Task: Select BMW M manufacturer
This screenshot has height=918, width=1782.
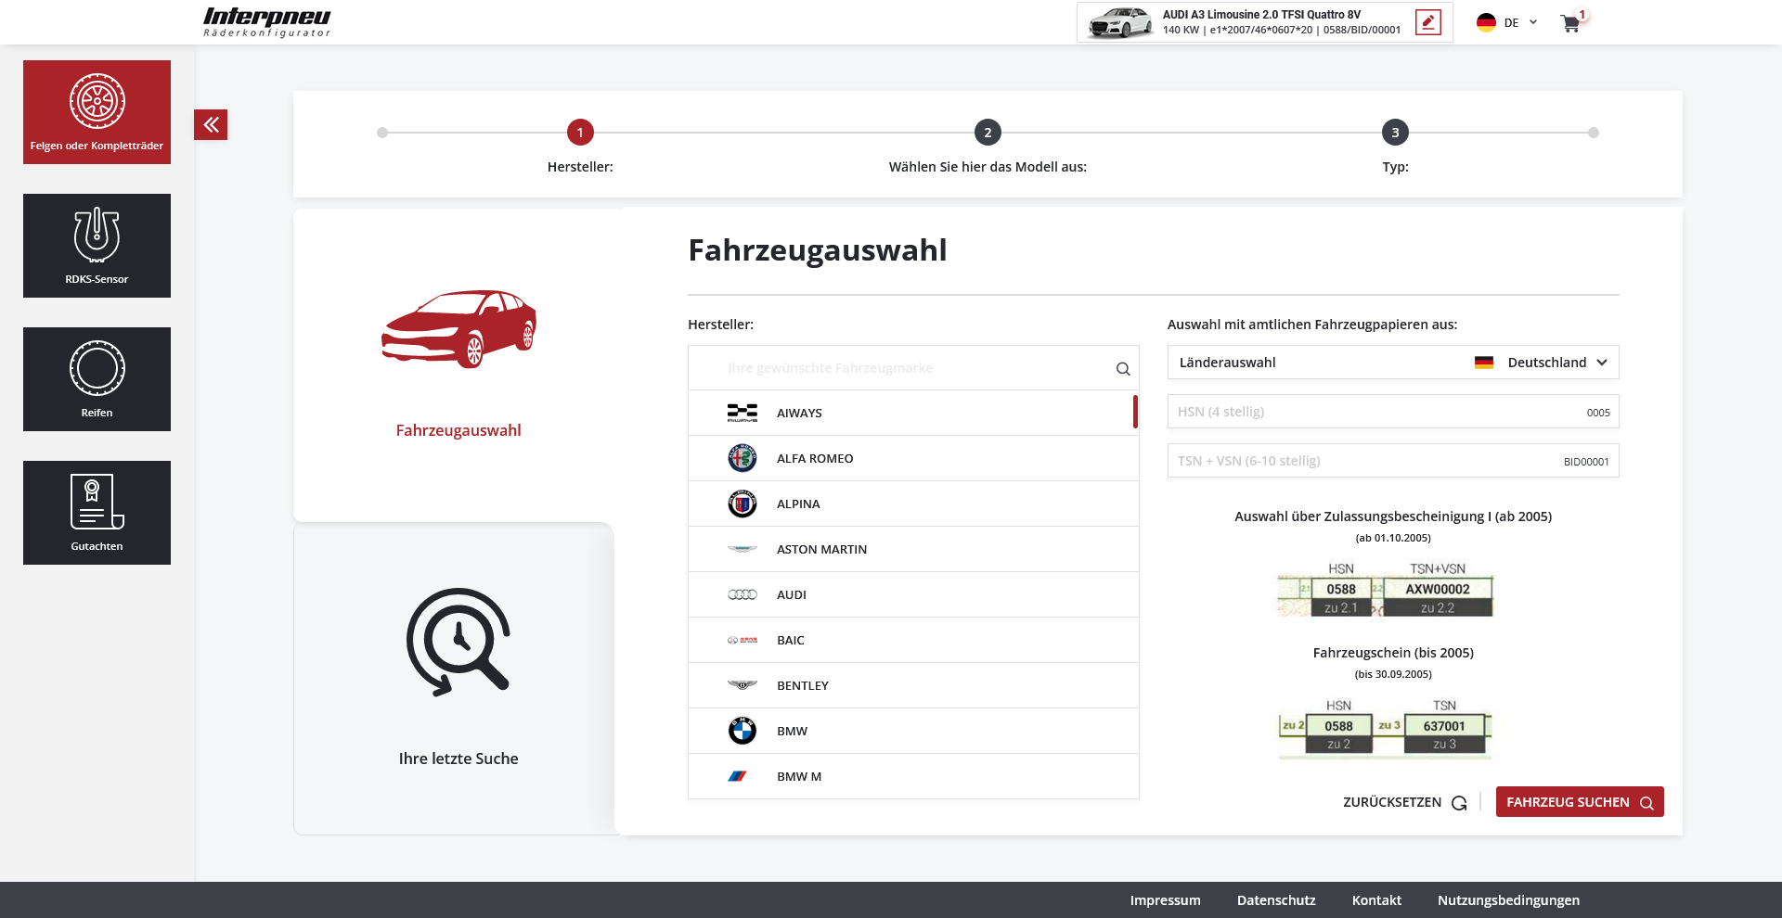Action: 913,776
